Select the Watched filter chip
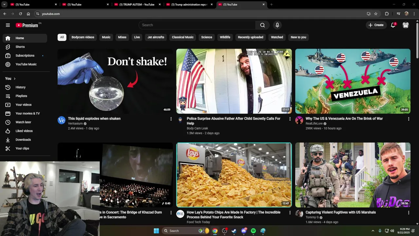The width and height of the screenshot is (419, 236). tap(277, 37)
